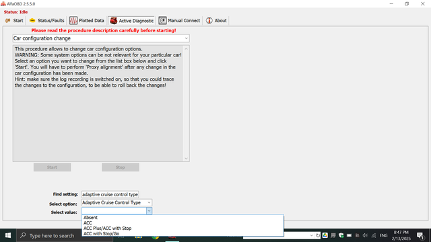Viewport: 431px width, 242px height.
Task: Click the volume icon in system tray
Action: 365,235
